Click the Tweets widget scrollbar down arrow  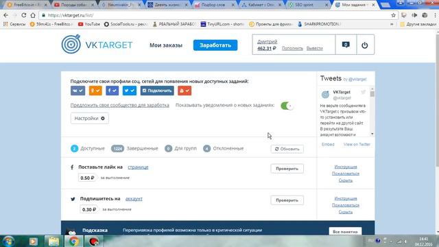372,134
